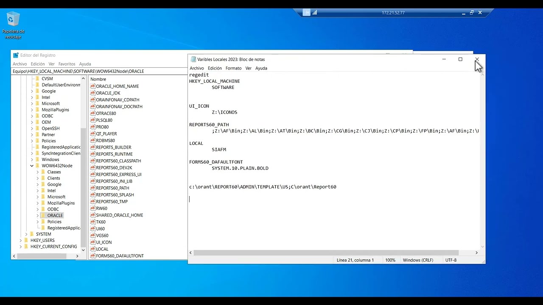
Task: Maximize the Notepad window
Action: [x=460, y=59]
